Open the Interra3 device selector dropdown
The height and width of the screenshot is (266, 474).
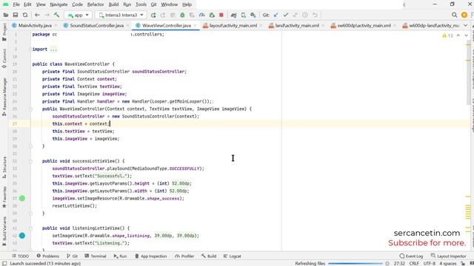(121, 15)
